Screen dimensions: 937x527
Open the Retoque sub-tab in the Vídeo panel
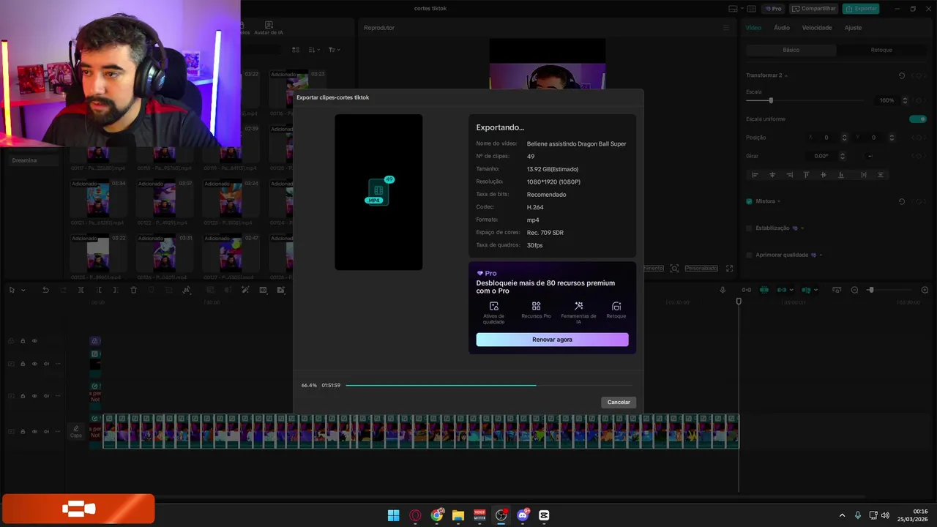click(x=881, y=50)
